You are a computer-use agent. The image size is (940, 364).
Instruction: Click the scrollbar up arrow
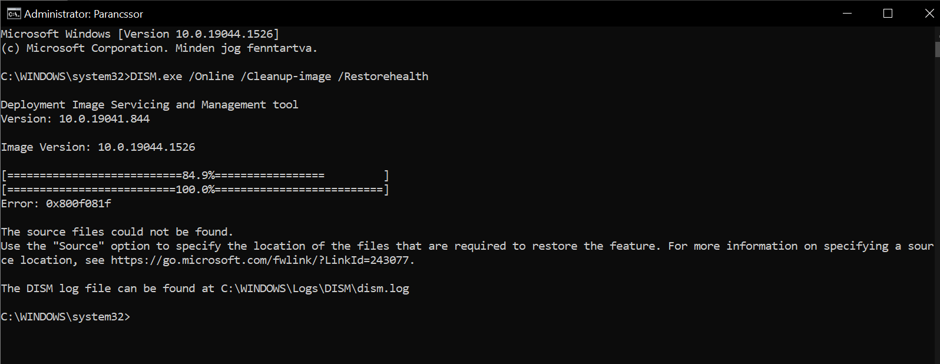point(936,31)
